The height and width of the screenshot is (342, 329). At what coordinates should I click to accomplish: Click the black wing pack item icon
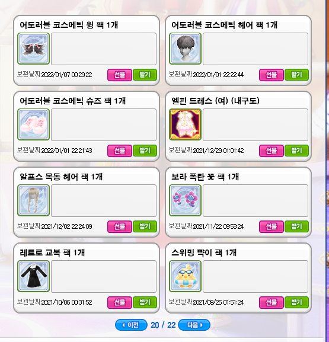coord(33,49)
